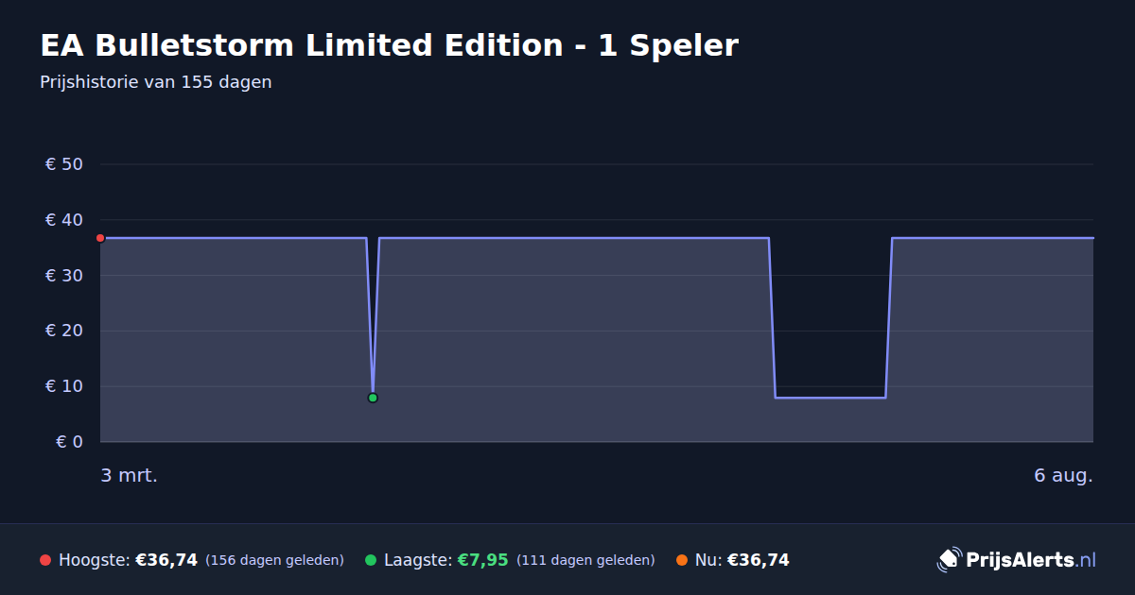
Task: Click the € 40 axis label
Action: tap(64, 220)
